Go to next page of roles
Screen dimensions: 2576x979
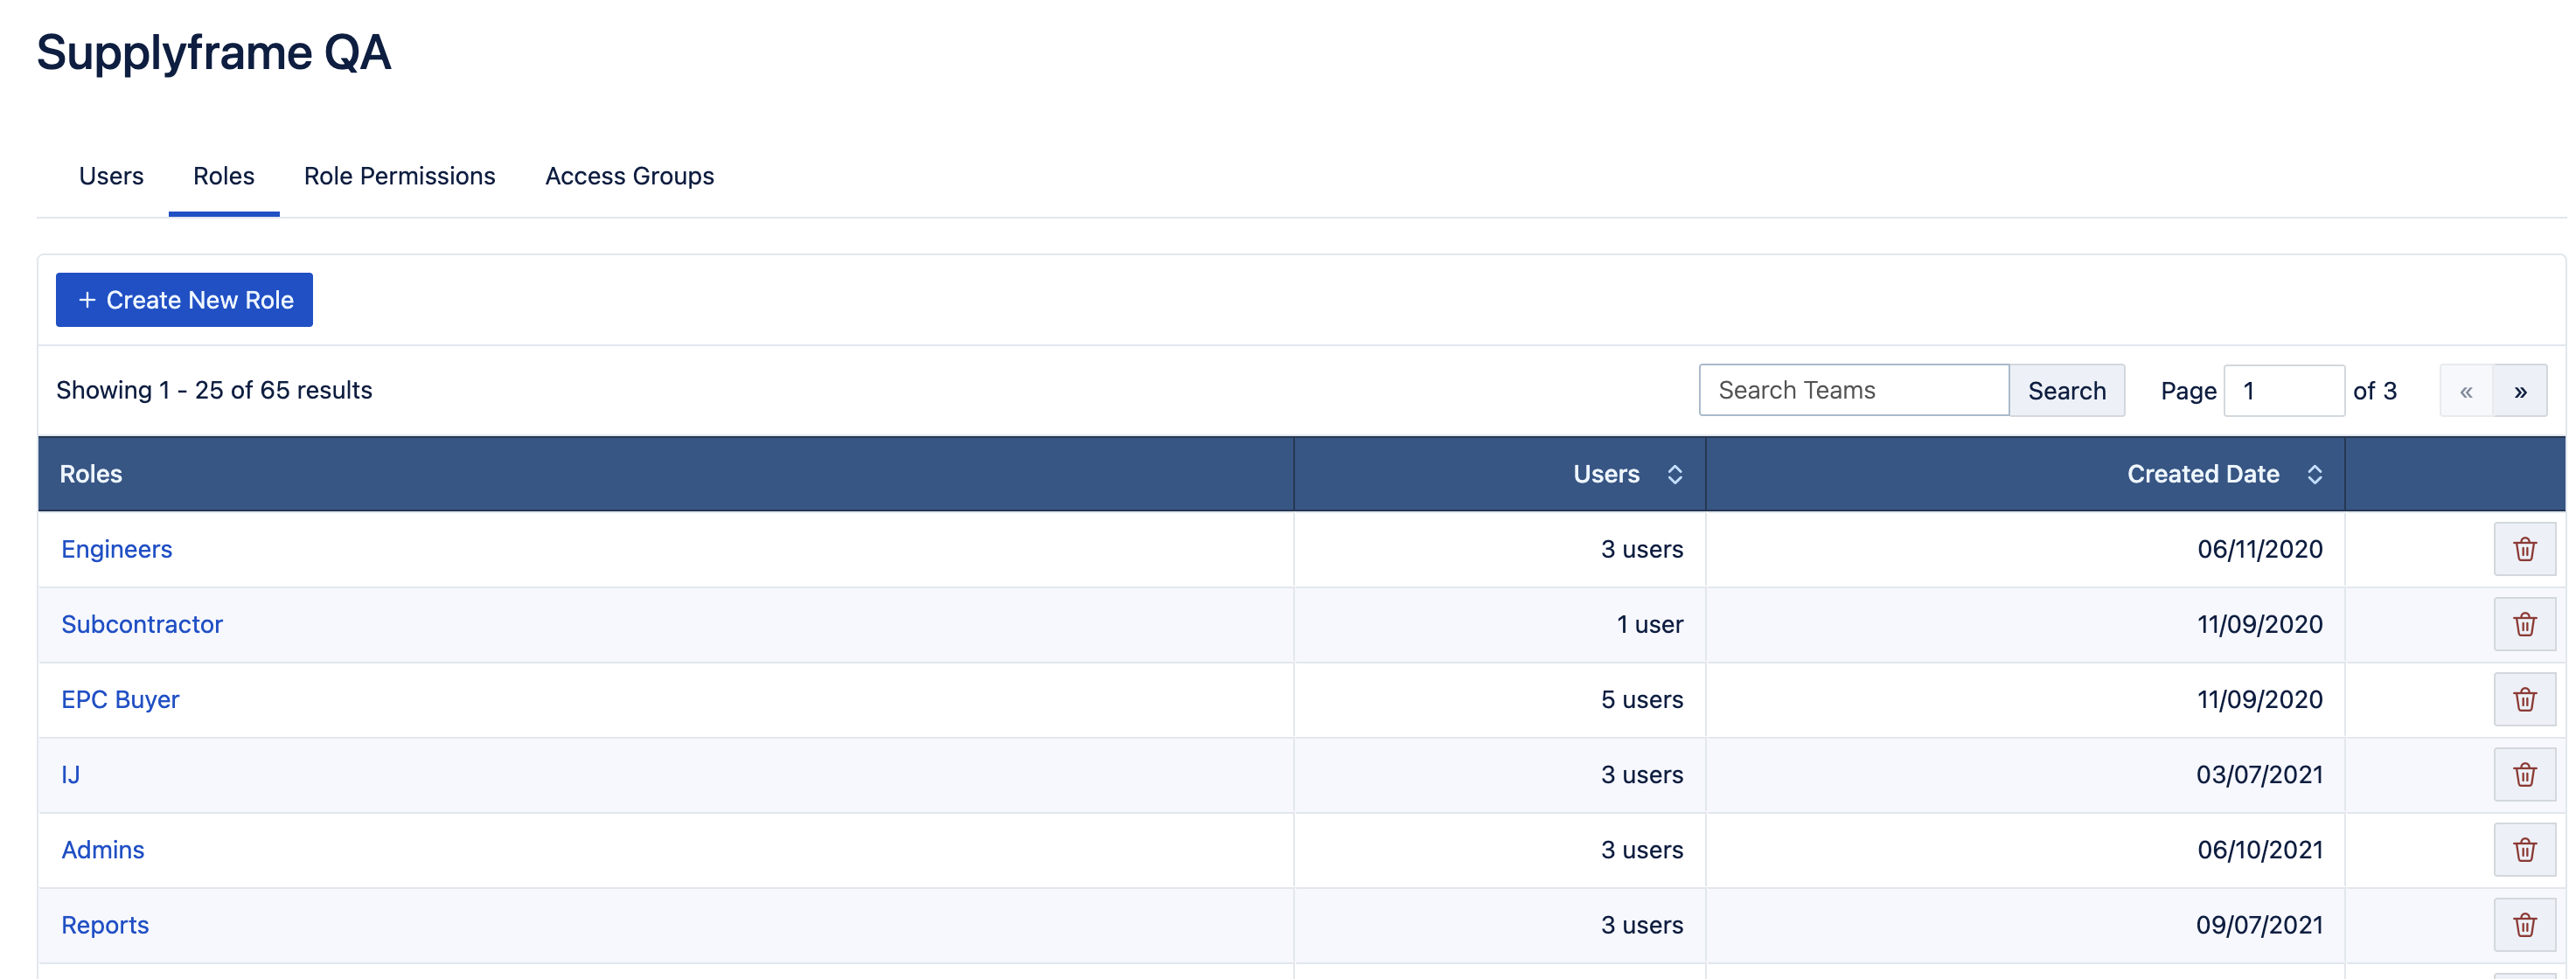point(2520,391)
